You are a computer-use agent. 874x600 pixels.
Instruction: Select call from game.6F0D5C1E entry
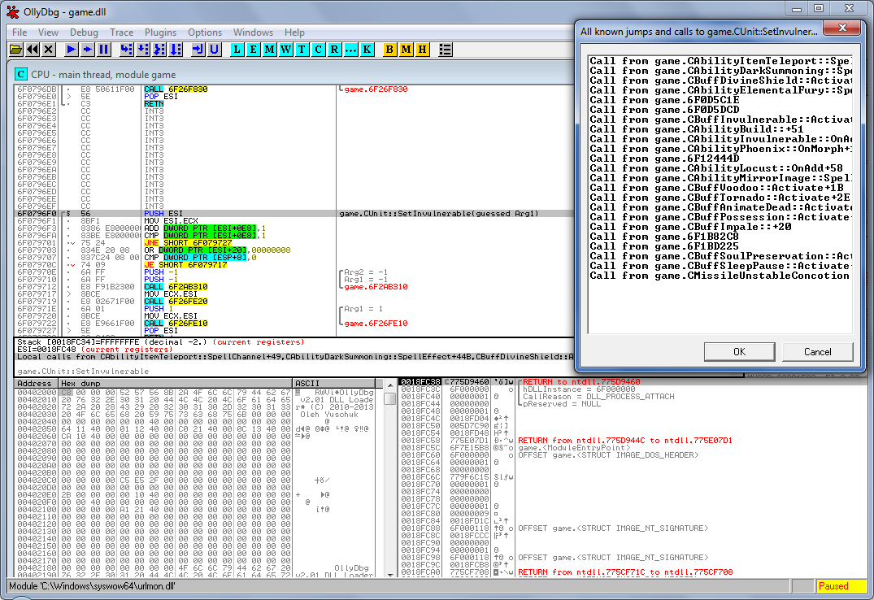[x=720, y=100]
